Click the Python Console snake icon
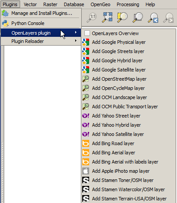 (6, 23)
